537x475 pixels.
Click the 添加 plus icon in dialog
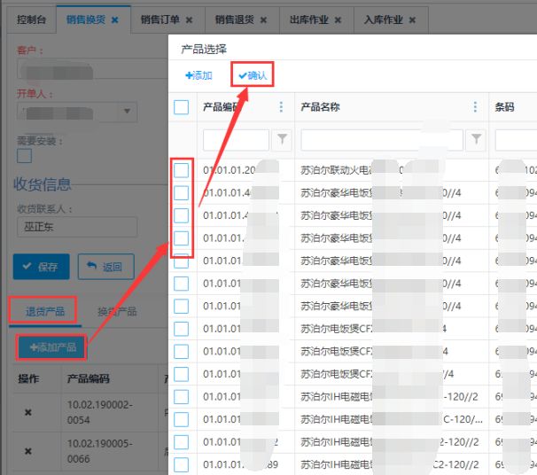click(188, 76)
